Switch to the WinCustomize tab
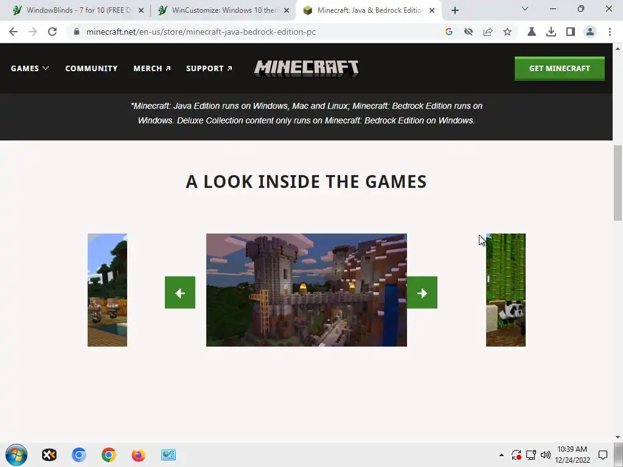Screen dimensions: 623x467 coord(223,10)
